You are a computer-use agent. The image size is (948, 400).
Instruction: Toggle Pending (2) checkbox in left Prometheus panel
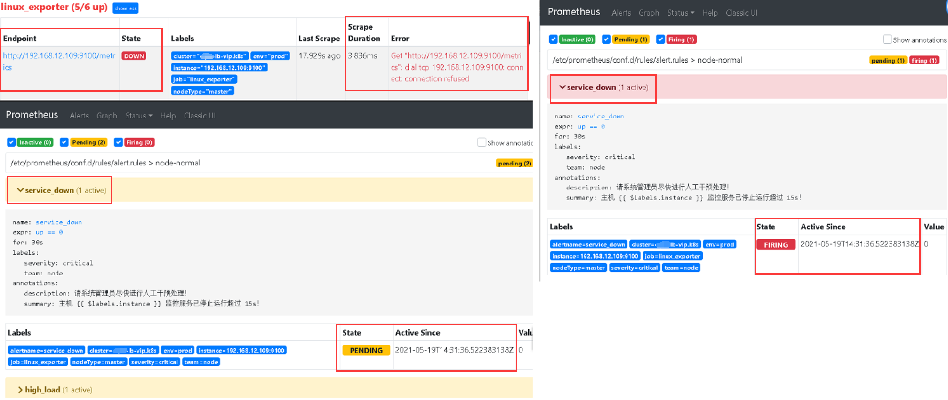[x=64, y=142]
